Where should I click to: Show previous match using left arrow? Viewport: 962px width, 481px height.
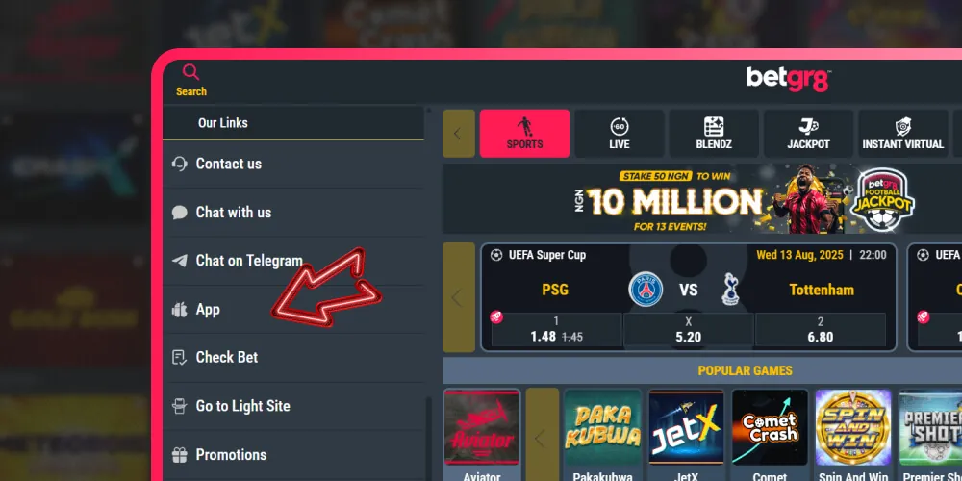pyautogui.click(x=458, y=297)
